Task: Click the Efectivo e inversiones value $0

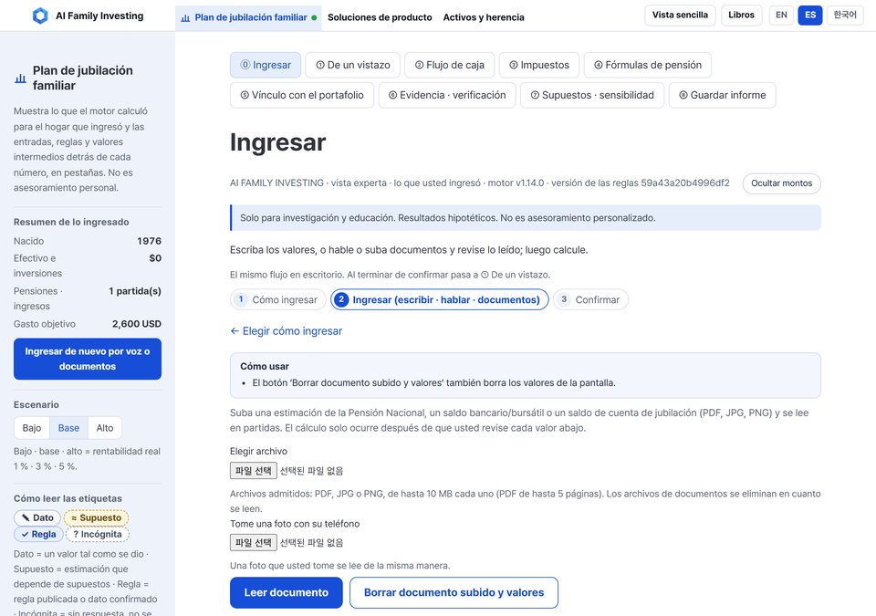Action: (155, 258)
